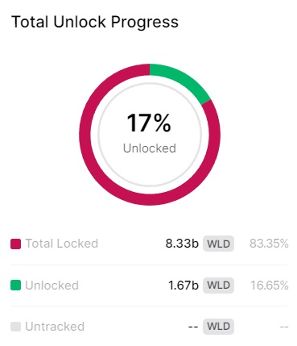Screen dimensions: 297x346
Task: Click the 17% value in chart center
Action: pyautogui.click(x=149, y=123)
